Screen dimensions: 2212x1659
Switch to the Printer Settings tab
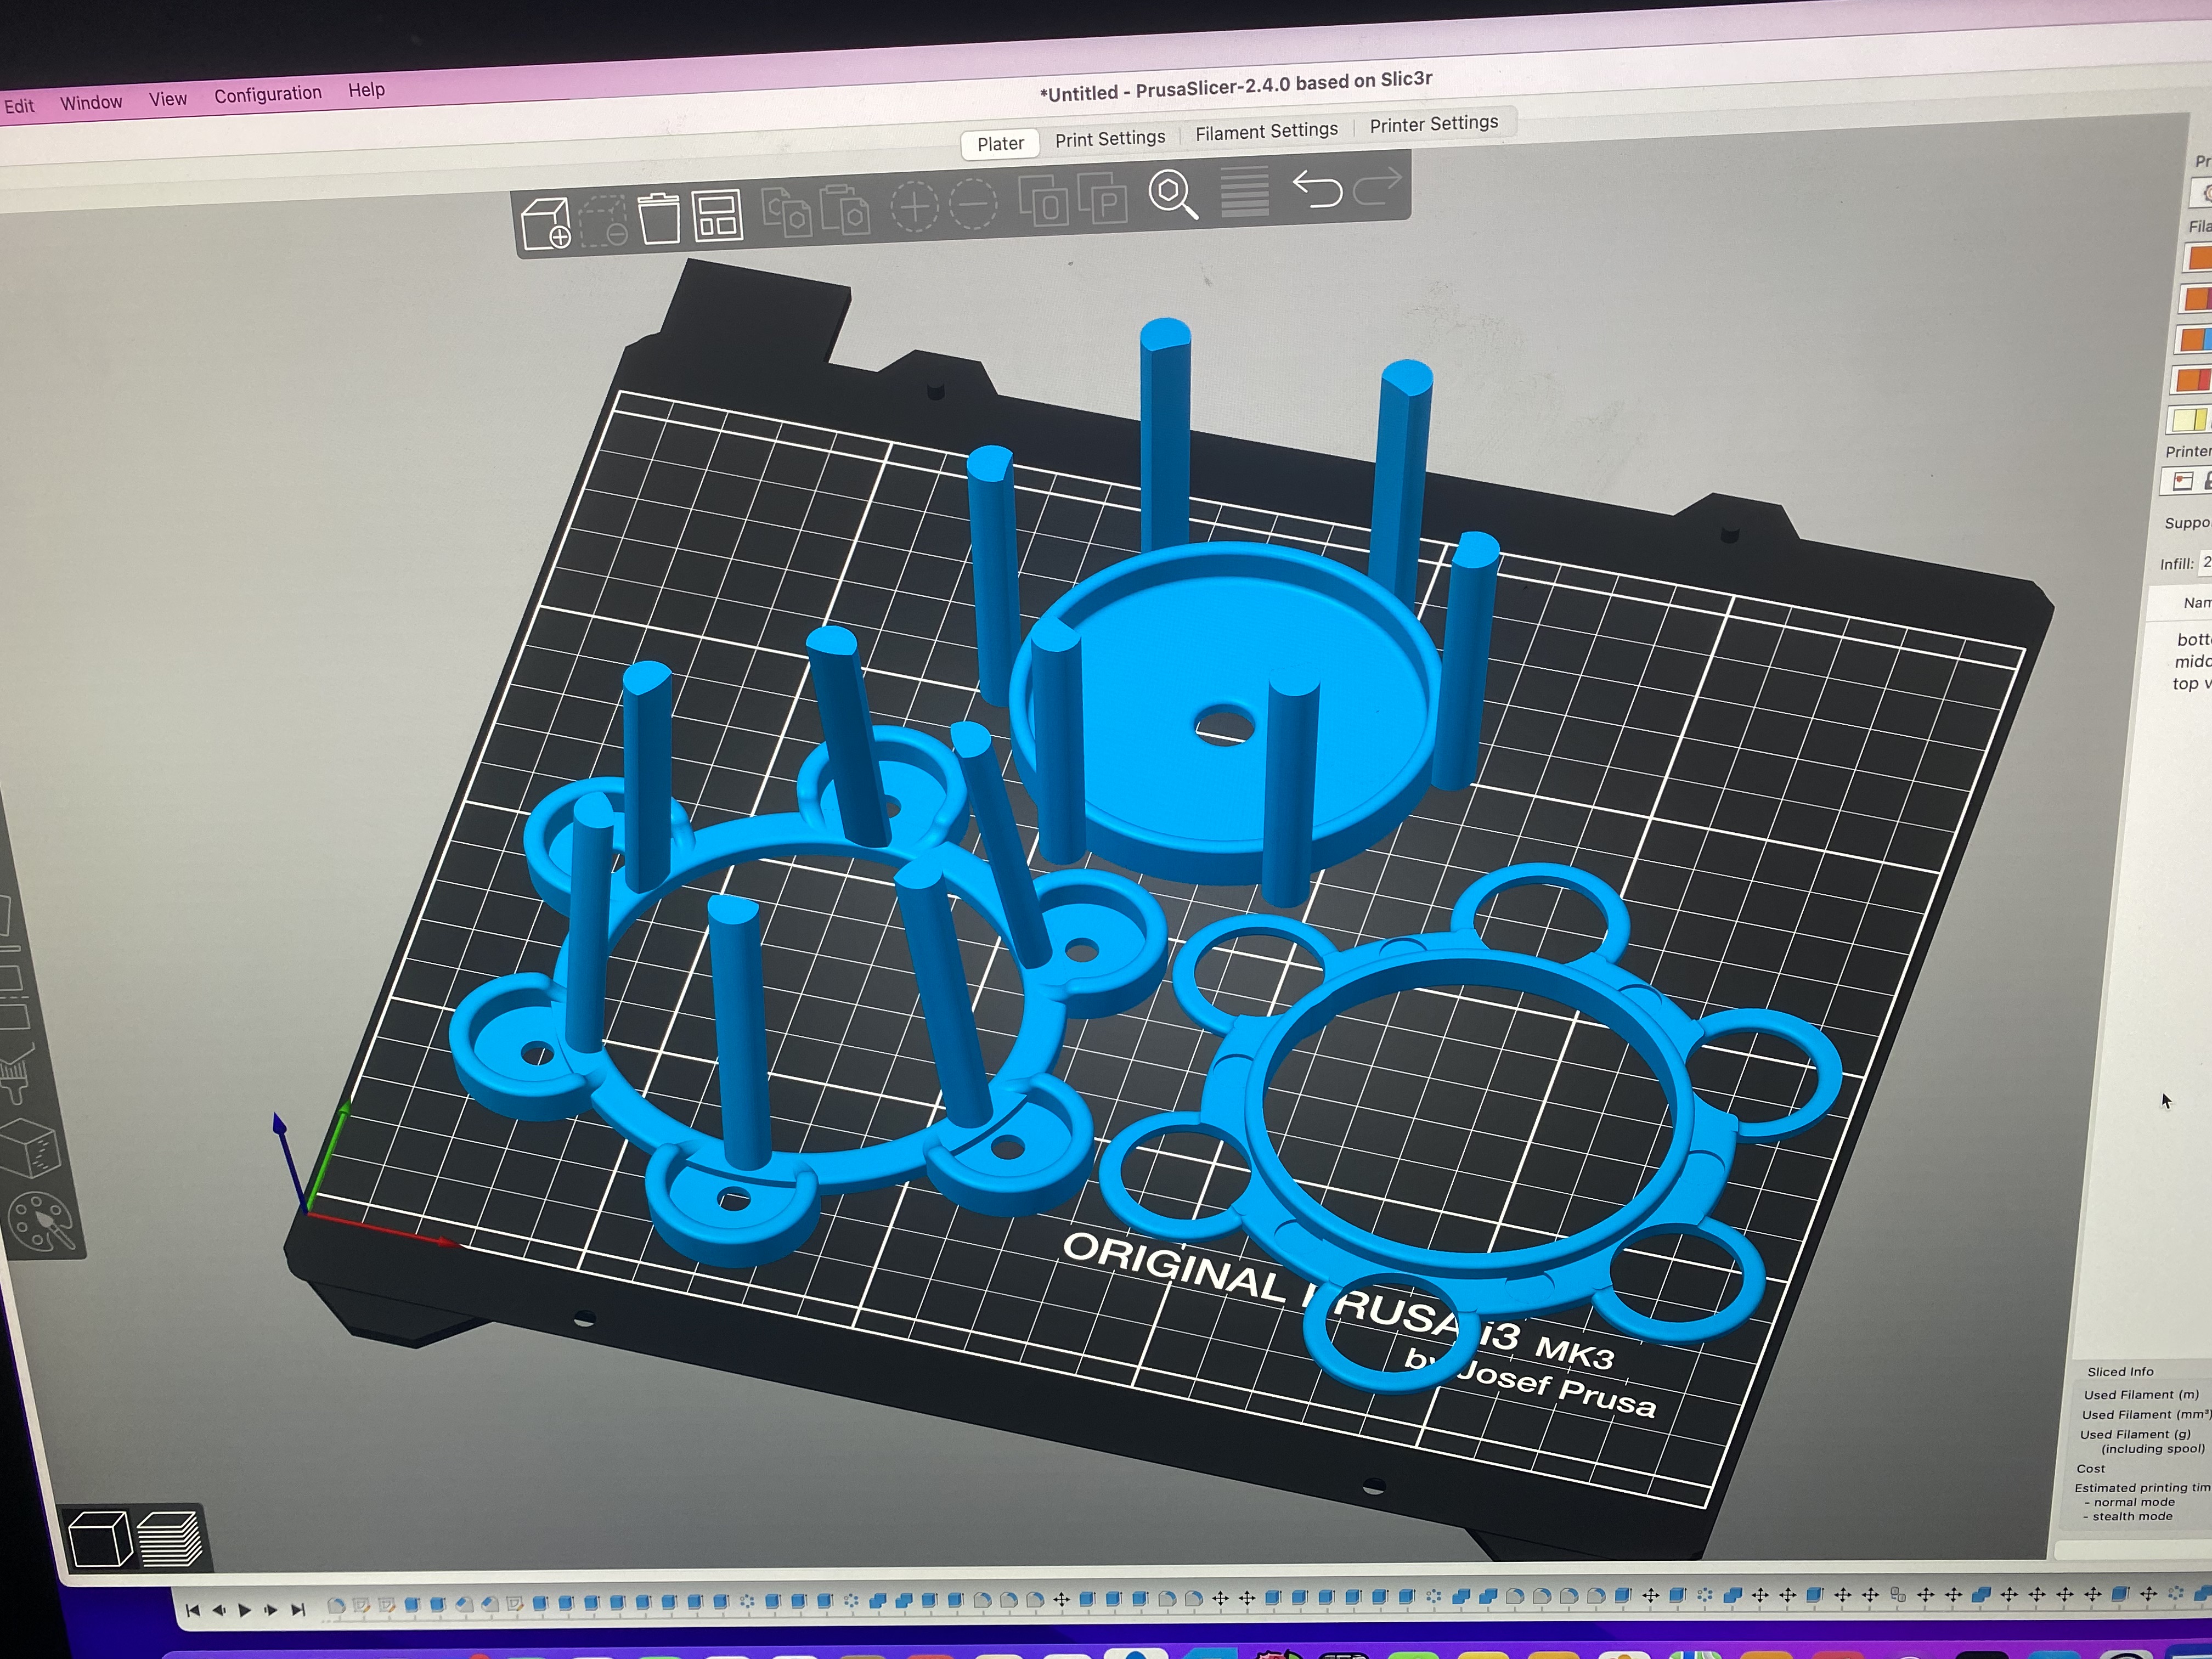point(1434,124)
